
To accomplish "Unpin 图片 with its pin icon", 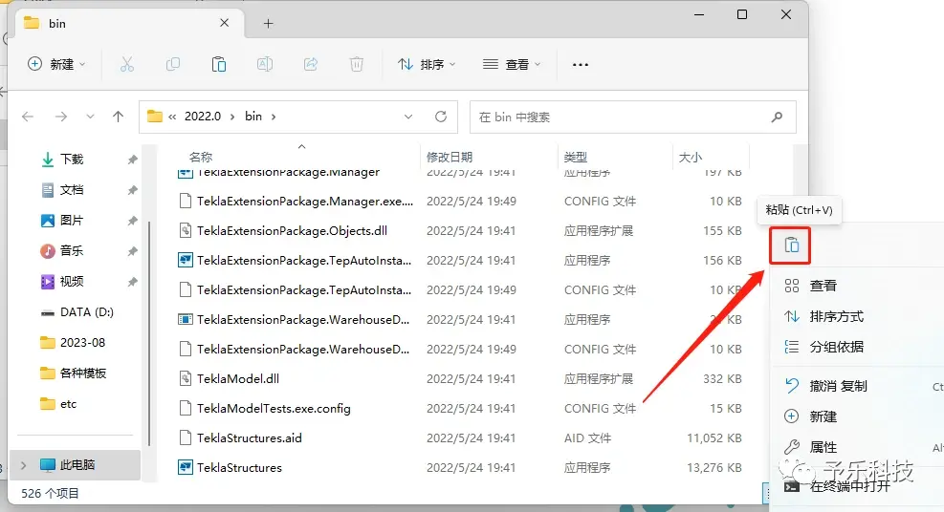I will (x=132, y=222).
